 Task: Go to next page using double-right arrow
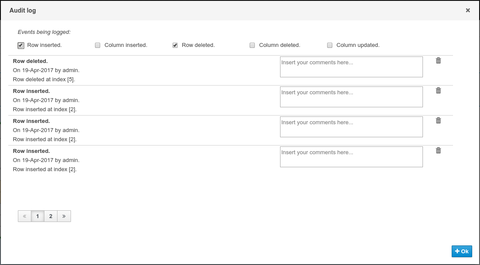point(64,216)
